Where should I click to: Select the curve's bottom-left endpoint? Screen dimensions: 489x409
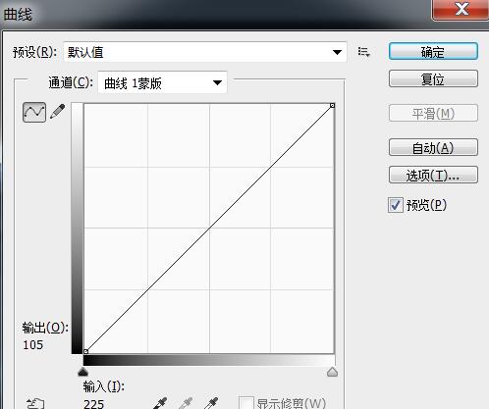point(85,351)
